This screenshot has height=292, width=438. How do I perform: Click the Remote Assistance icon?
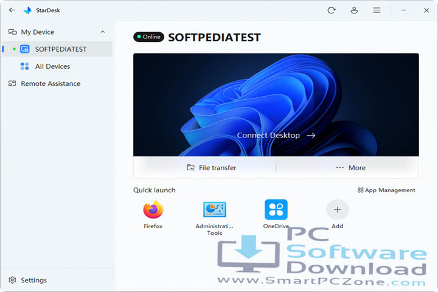12,83
